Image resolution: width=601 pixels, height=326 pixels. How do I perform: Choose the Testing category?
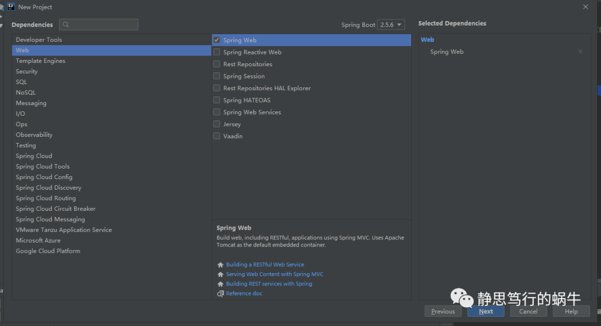tap(111, 145)
